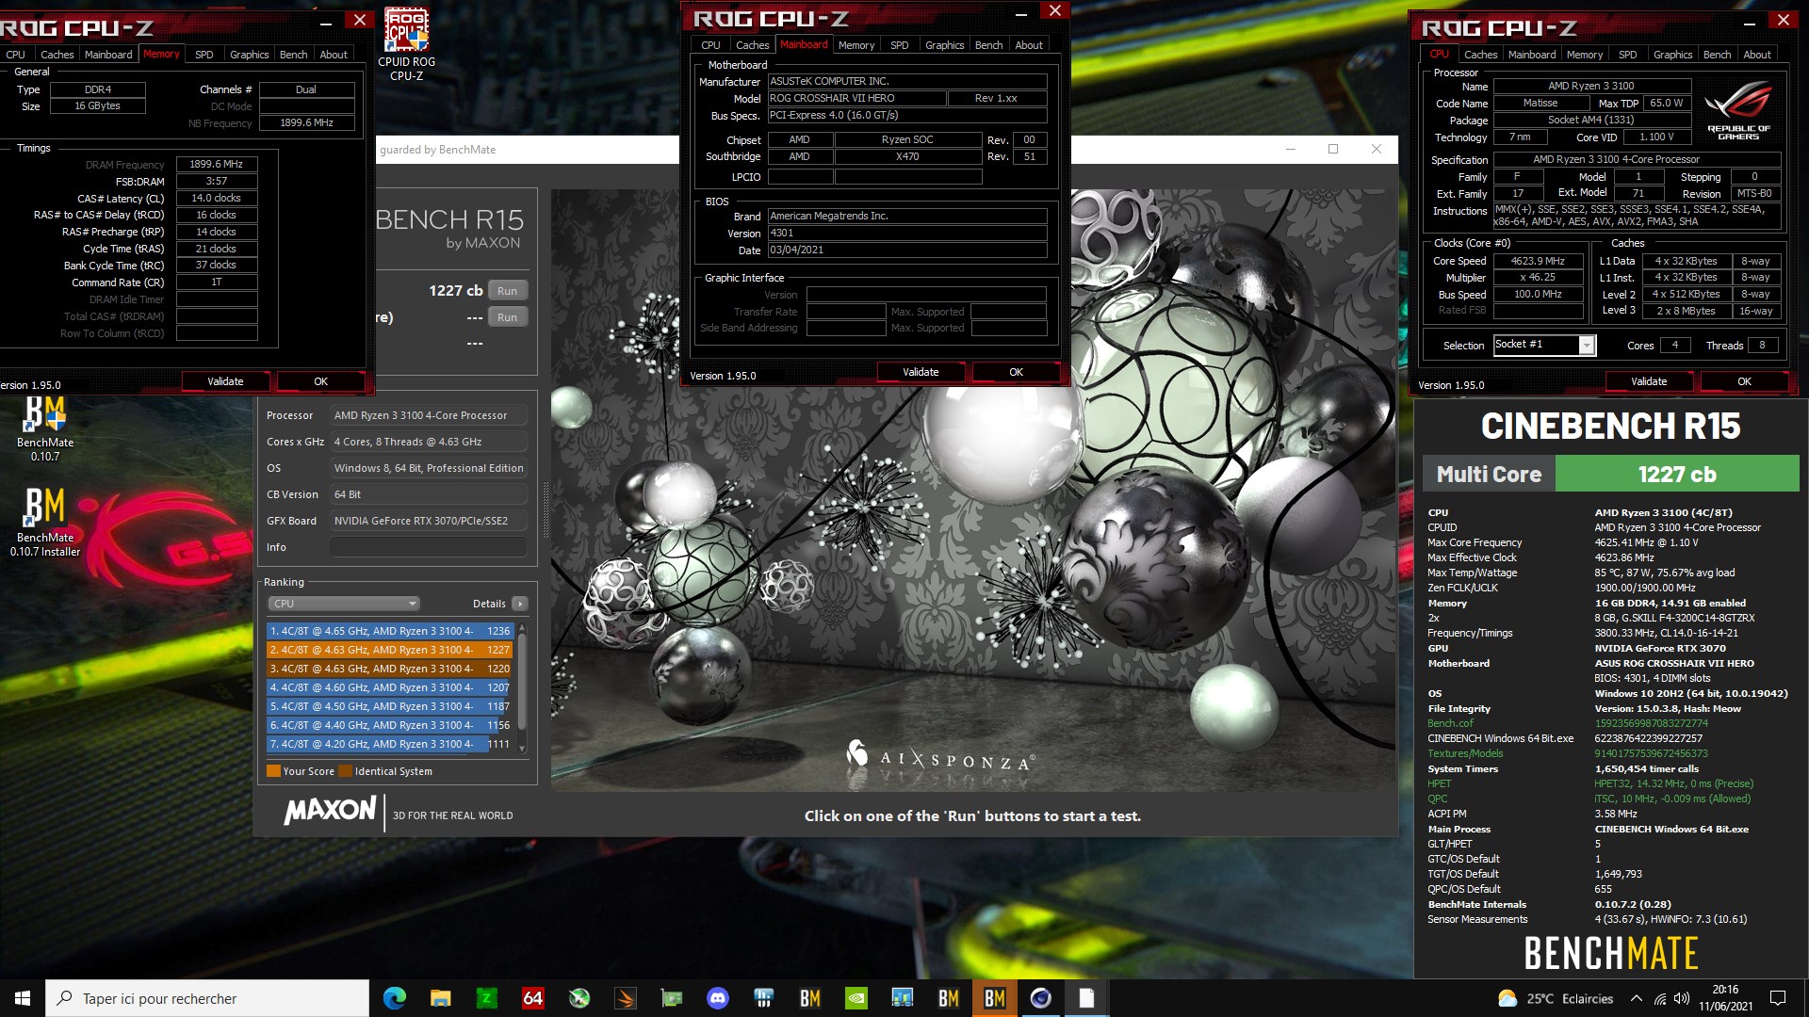Open the red 64 AIDA64 taskbar icon
This screenshot has height=1017, width=1809.
[532, 998]
